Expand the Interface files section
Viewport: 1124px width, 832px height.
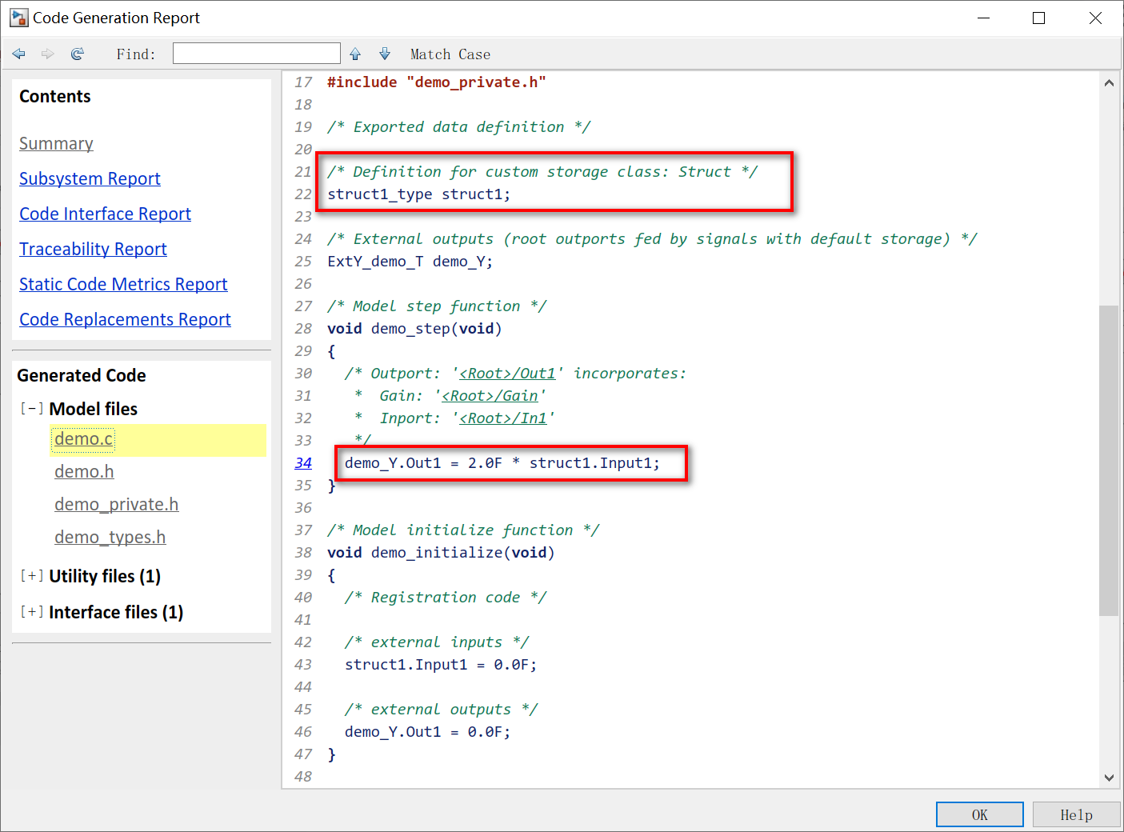point(32,612)
